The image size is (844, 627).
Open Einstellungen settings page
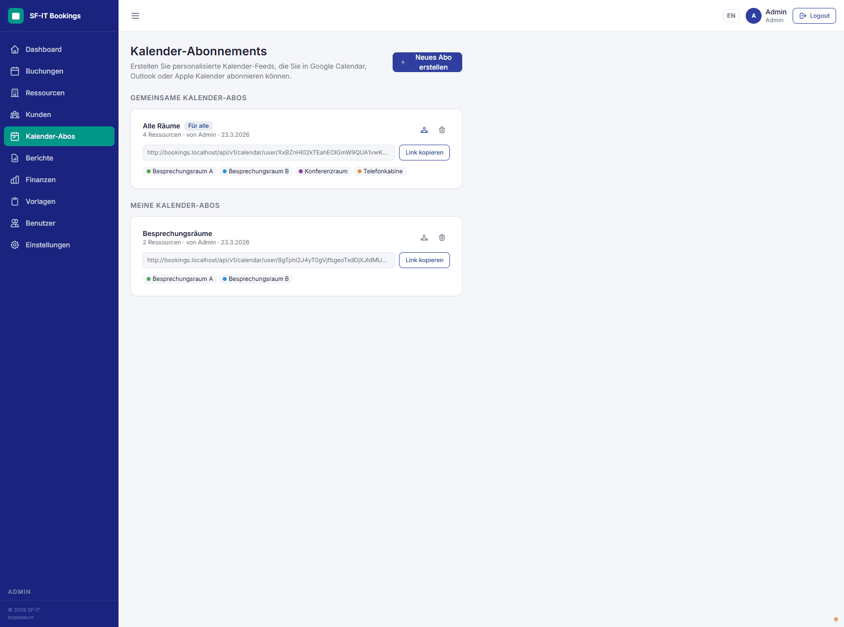pyautogui.click(x=59, y=245)
